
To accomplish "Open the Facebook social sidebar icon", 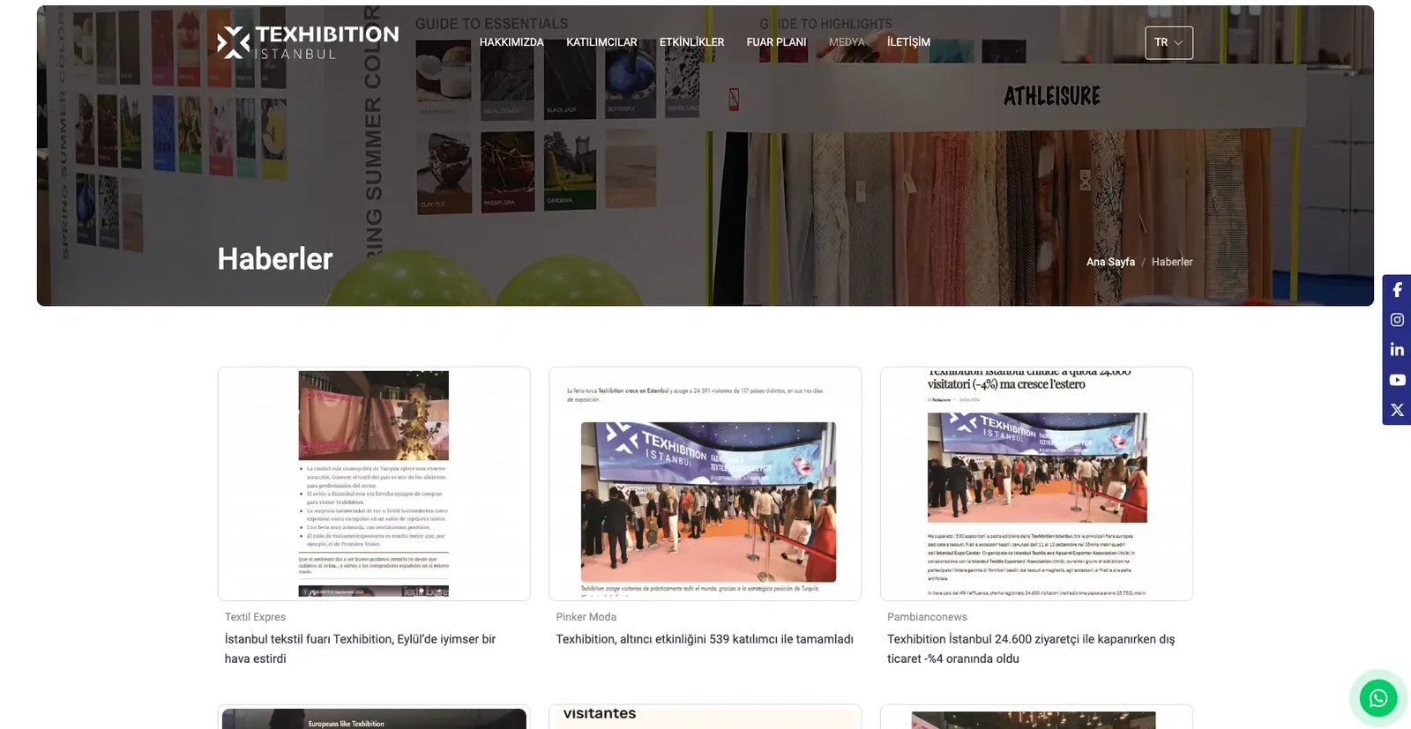I will click(x=1397, y=290).
